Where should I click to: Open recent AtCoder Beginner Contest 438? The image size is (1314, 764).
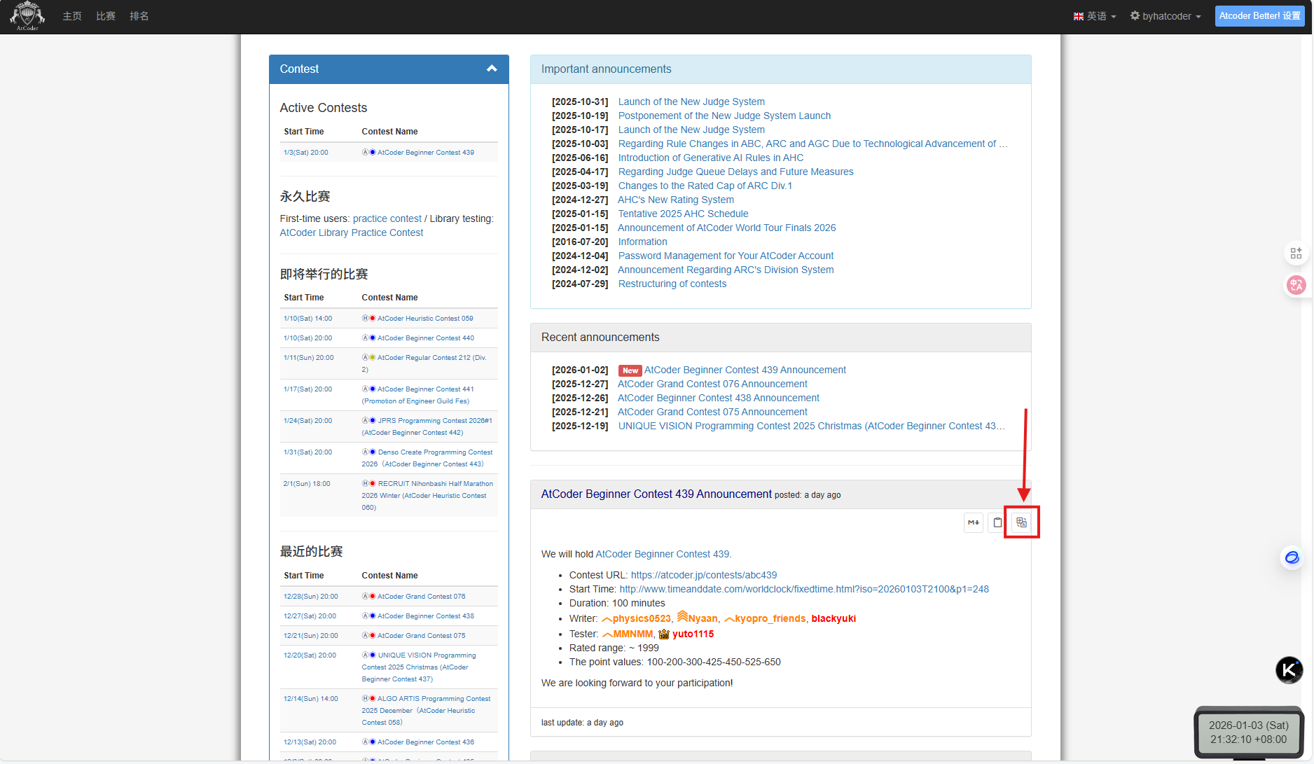pos(426,616)
